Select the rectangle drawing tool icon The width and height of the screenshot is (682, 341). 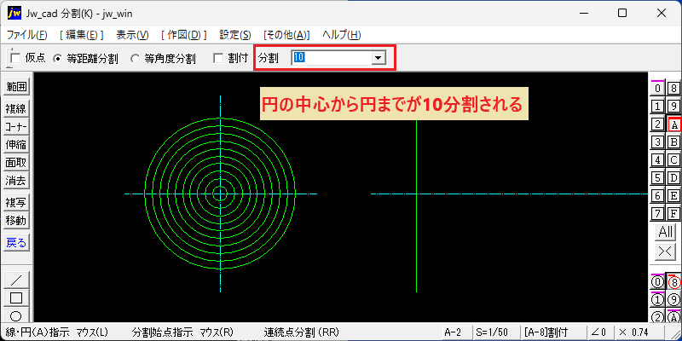pos(16,298)
